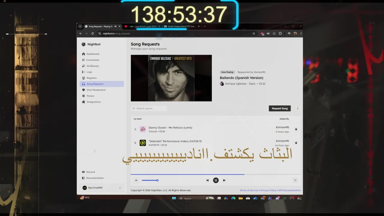The height and width of the screenshot is (216, 384).
Task: Click the NecTroN90 profile avatar
Action: coord(85,188)
